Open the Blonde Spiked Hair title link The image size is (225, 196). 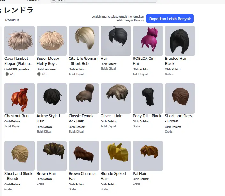113,176
